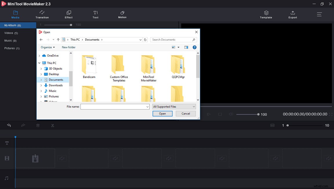Open the All Supported Files dropdown
334x189 pixels.
click(174, 107)
